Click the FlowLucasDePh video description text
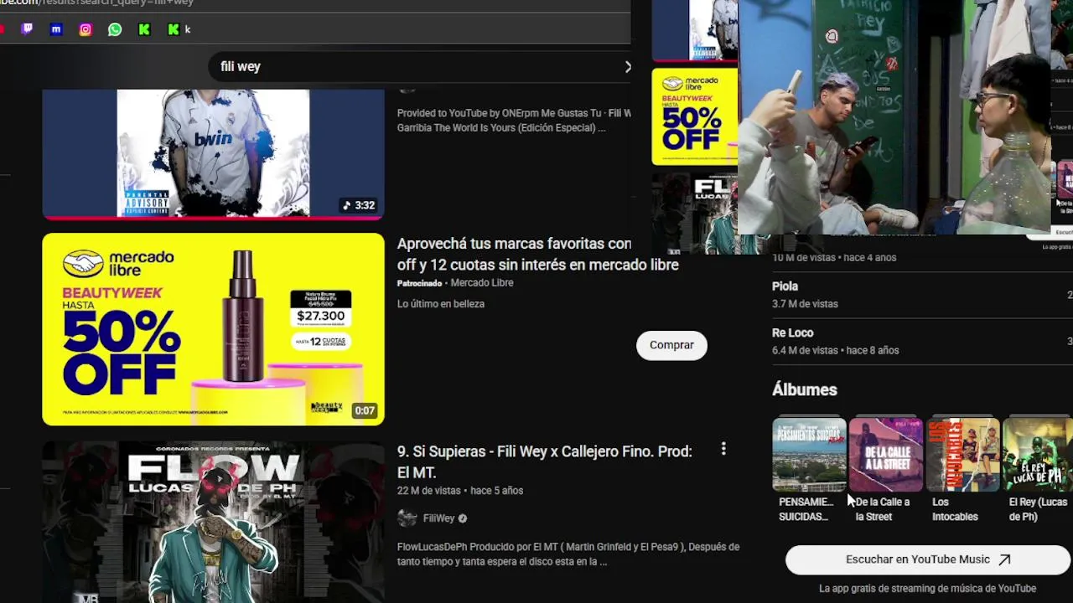 coord(568,554)
